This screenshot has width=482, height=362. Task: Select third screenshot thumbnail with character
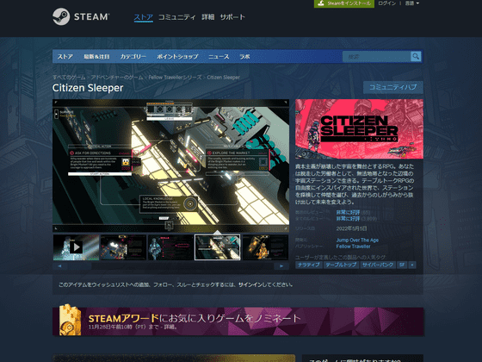tap(170, 247)
